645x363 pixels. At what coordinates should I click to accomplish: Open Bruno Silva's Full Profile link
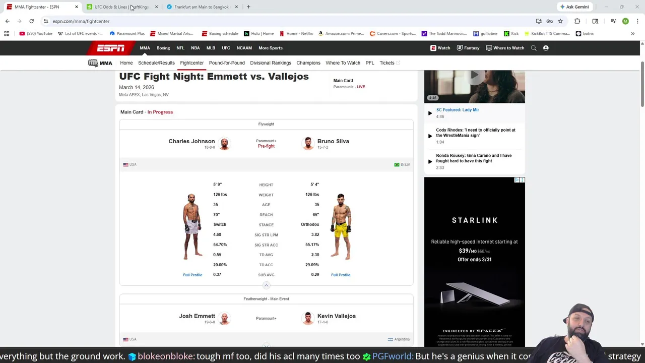click(x=341, y=275)
